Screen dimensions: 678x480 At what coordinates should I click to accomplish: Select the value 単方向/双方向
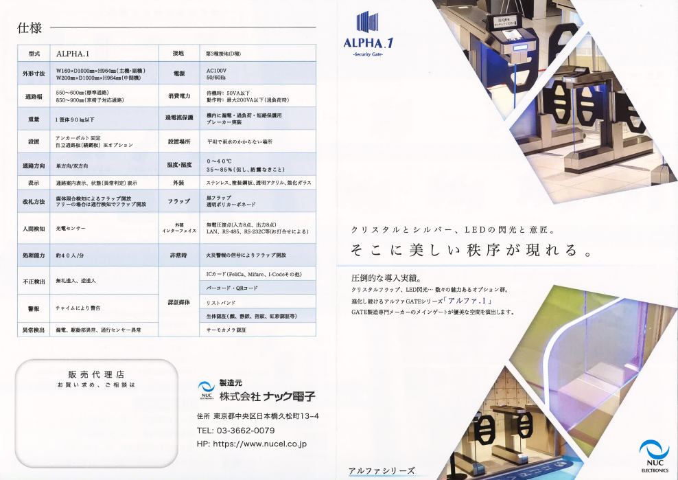pos(72,165)
